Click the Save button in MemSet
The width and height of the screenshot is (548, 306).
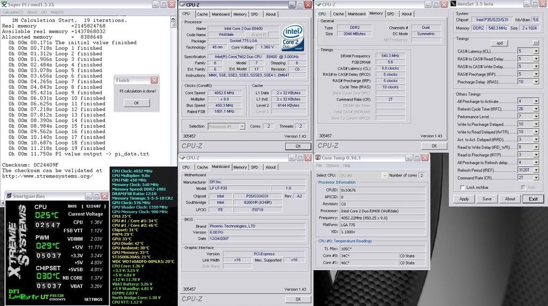tap(487, 199)
